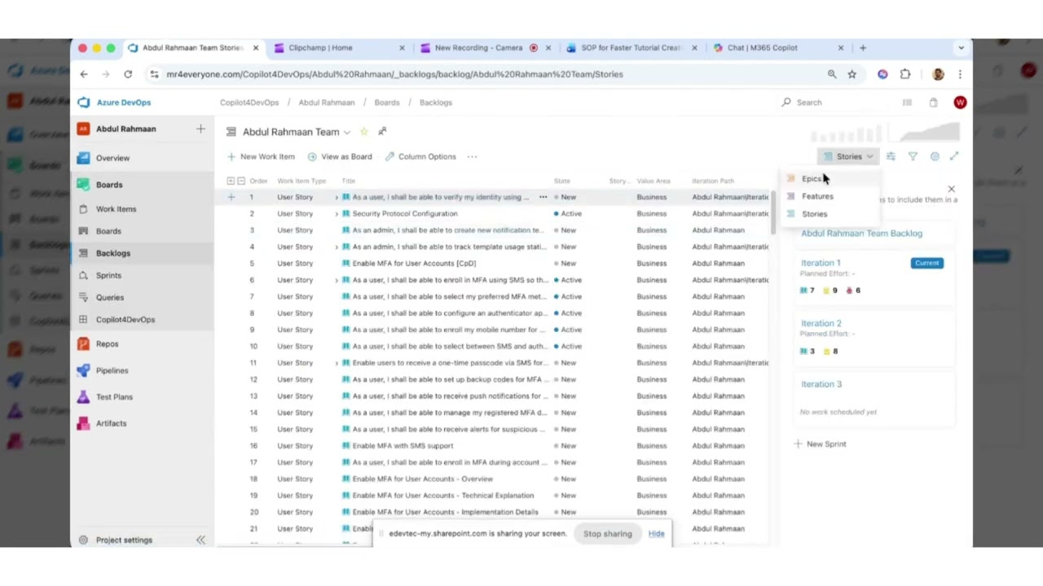Viewport: 1043px width, 586px height.
Task: Choose Stories from the backlog level menu
Action: coord(814,214)
